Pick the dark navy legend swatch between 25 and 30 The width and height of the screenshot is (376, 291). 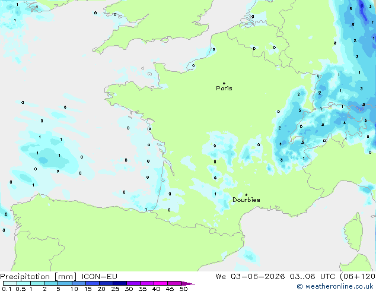tap(120, 283)
